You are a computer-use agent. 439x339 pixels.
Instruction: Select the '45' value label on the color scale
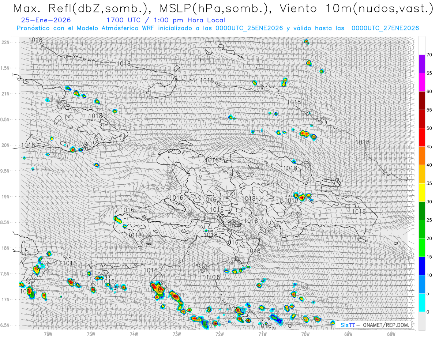429,147
